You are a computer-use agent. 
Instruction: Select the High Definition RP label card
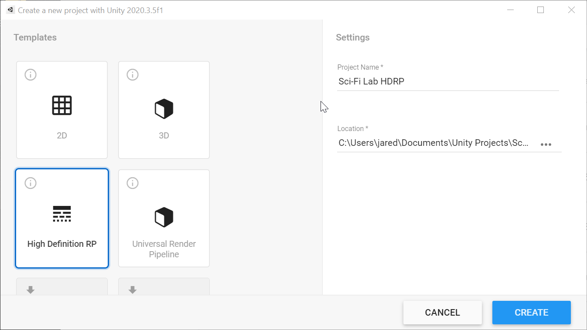click(62, 218)
